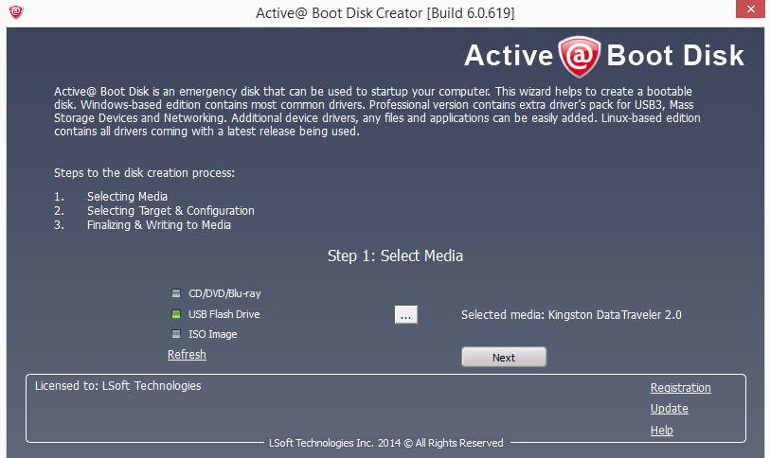
Task: Click the LSoft Technologies Inc. 2014 copyright text
Action: [386, 443]
